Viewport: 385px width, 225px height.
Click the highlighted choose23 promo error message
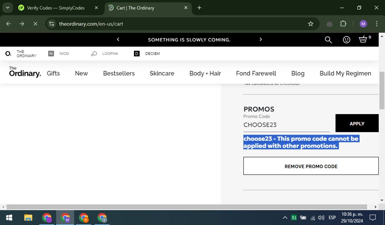301,142
